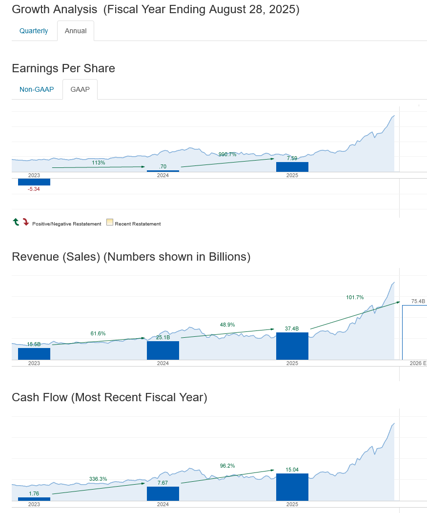Click the 990.7% EPS growth label

coord(227,154)
